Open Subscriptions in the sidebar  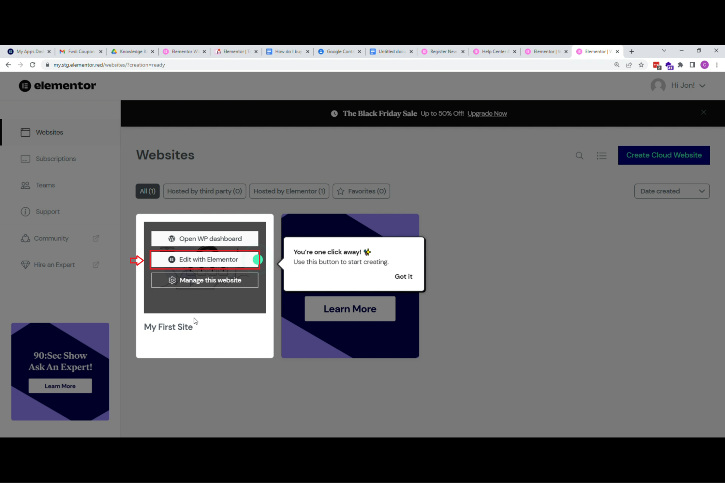(x=55, y=159)
